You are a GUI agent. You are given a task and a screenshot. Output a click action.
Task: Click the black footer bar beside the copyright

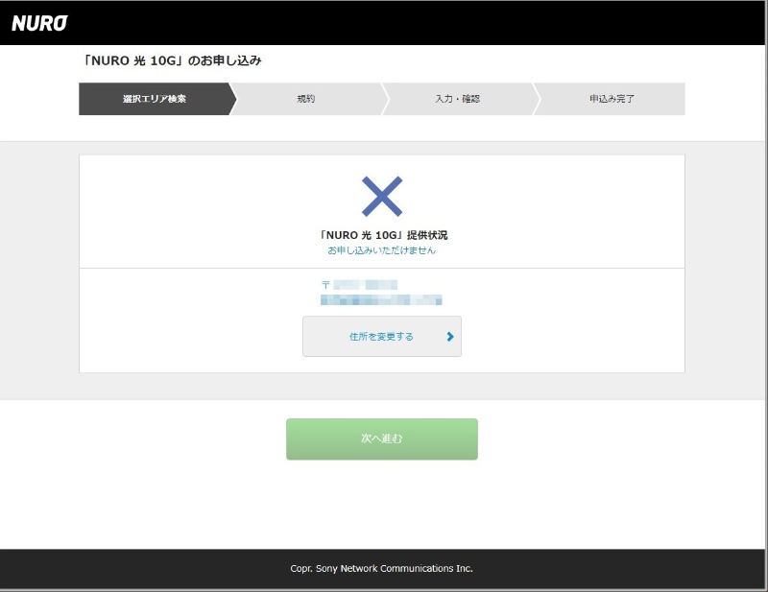tap(144, 568)
